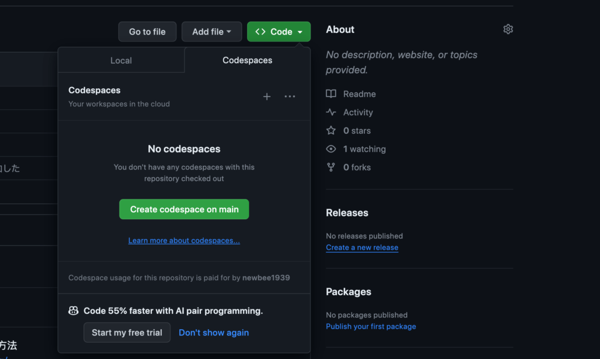Click Start my free trial button
This screenshot has height=359, width=600.
[127, 332]
